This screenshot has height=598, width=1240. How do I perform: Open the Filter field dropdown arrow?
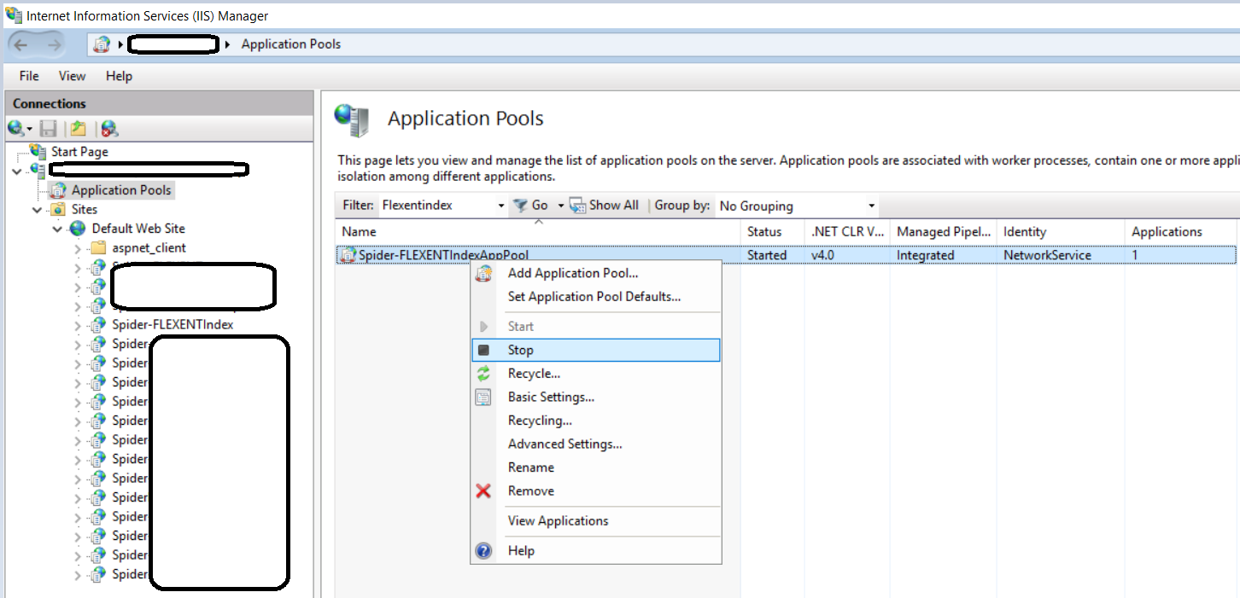coord(501,206)
